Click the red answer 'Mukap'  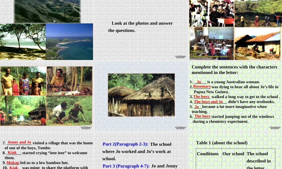coord(13,163)
